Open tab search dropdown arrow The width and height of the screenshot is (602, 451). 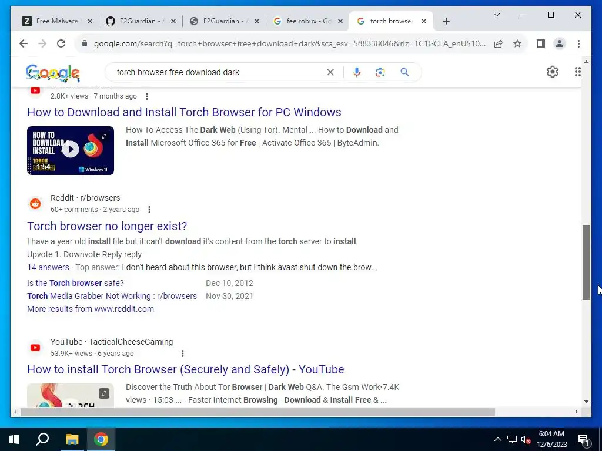tap(496, 15)
